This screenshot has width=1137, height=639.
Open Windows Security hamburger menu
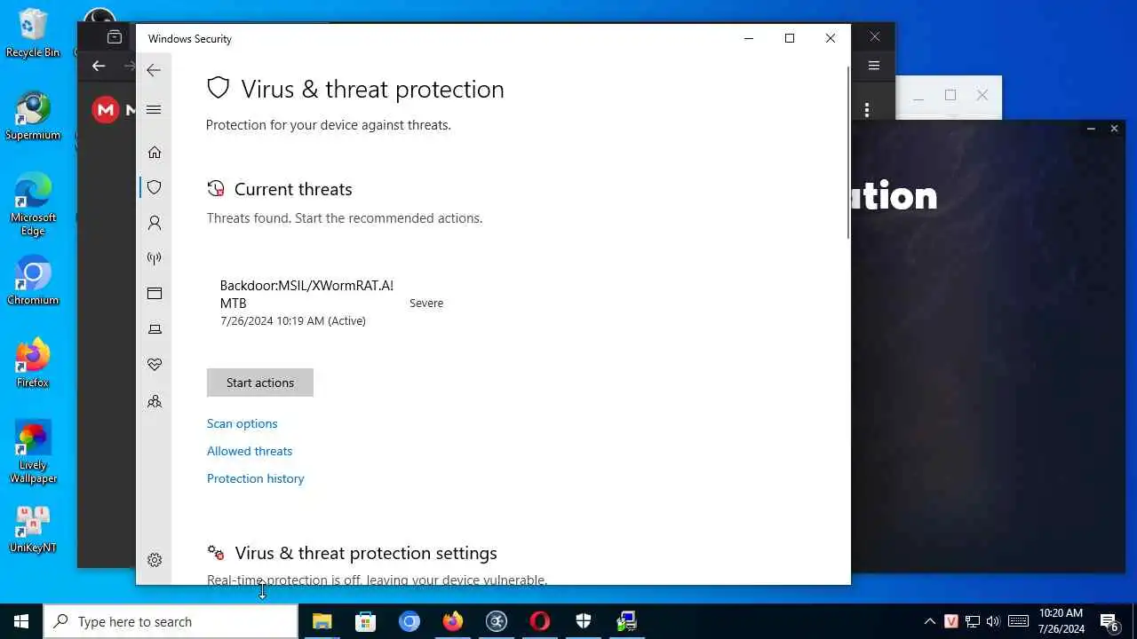[154, 109]
